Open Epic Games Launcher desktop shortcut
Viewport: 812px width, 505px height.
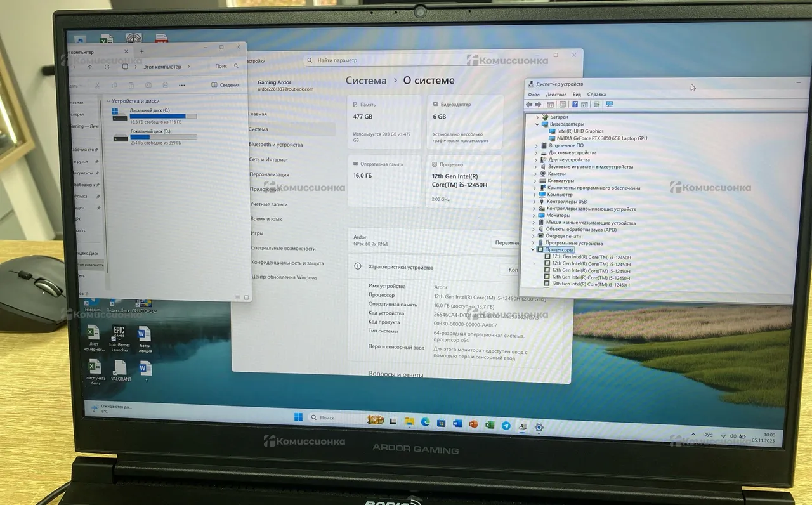coord(119,339)
